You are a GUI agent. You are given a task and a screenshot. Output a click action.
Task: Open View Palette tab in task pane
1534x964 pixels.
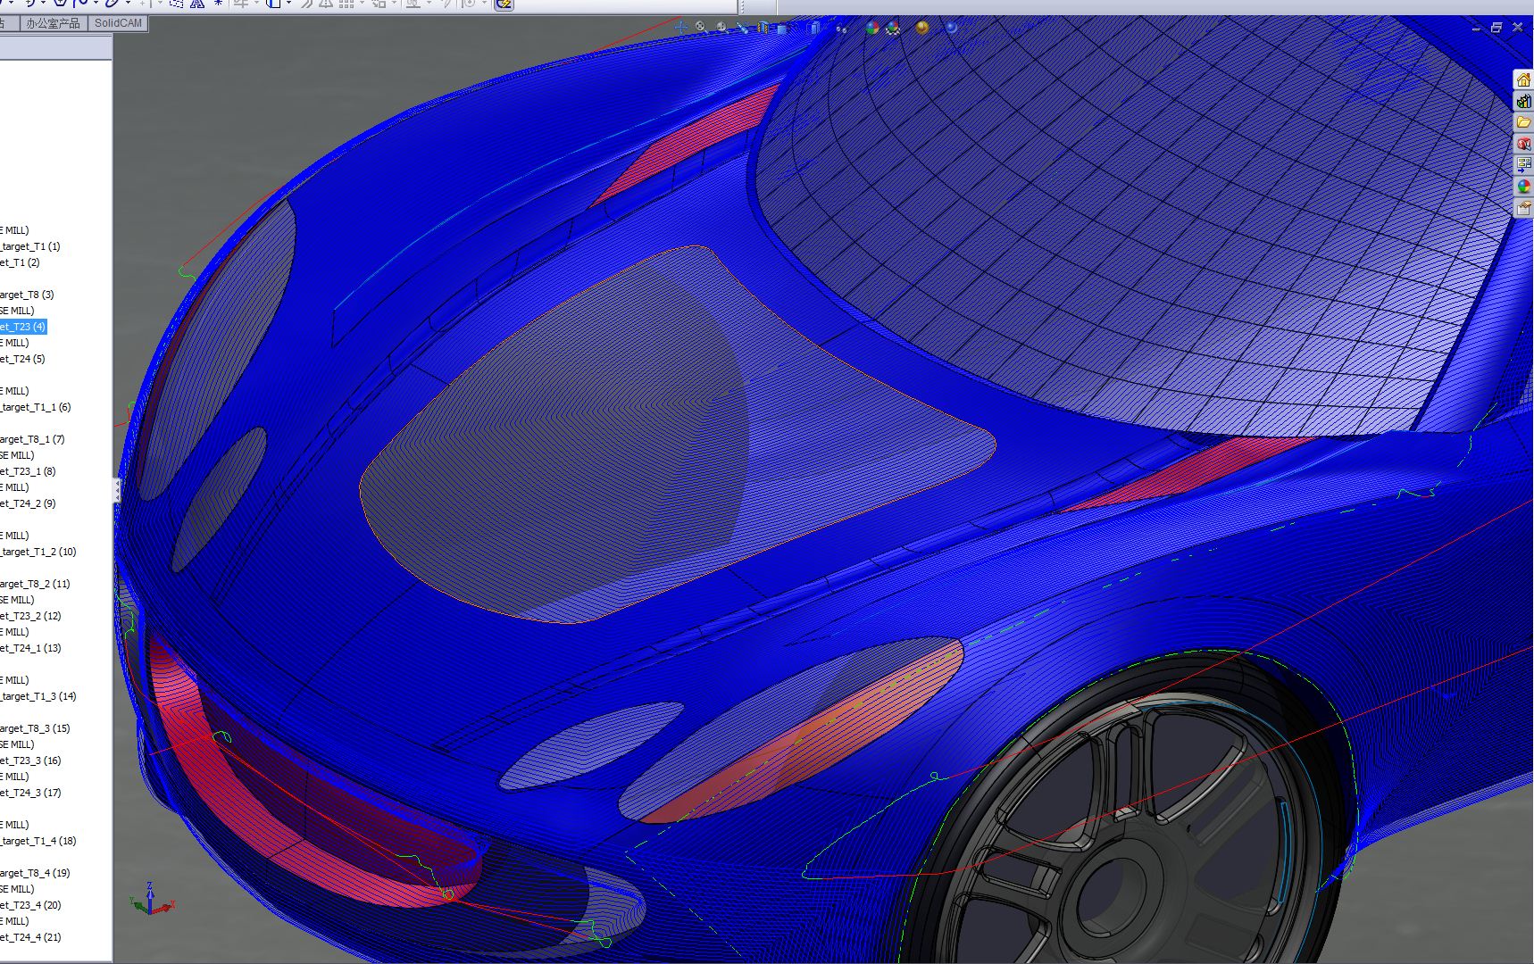1523,165
